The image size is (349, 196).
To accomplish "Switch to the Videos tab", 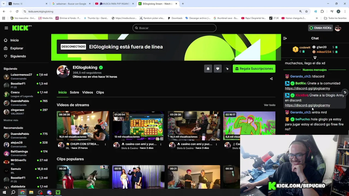I will pyautogui.click(x=88, y=92).
